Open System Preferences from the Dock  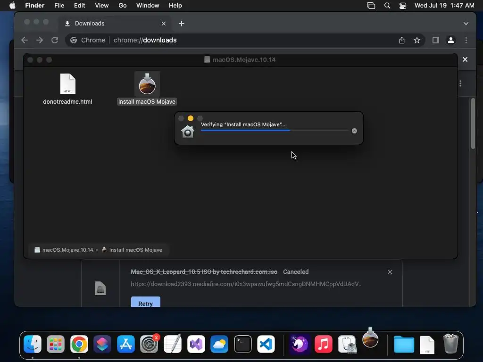coord(149,344)
